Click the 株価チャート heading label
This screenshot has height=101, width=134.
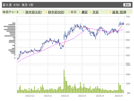click(11, 12)
